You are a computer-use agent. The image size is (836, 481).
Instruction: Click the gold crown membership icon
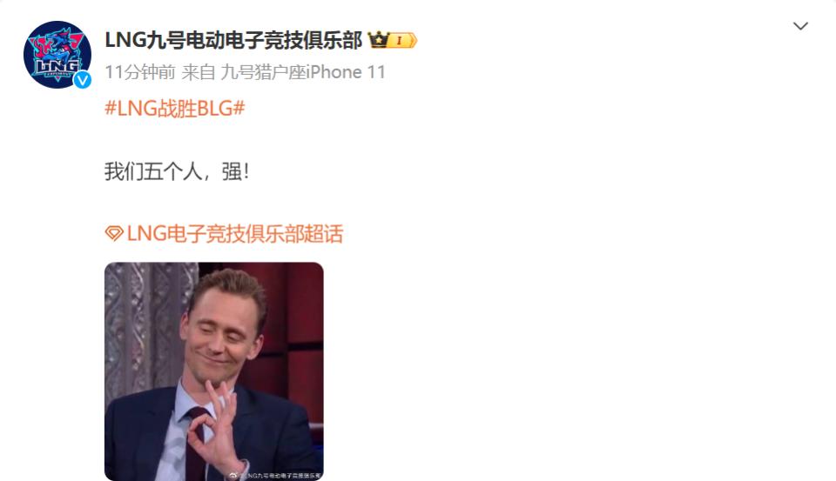[379, 40]
